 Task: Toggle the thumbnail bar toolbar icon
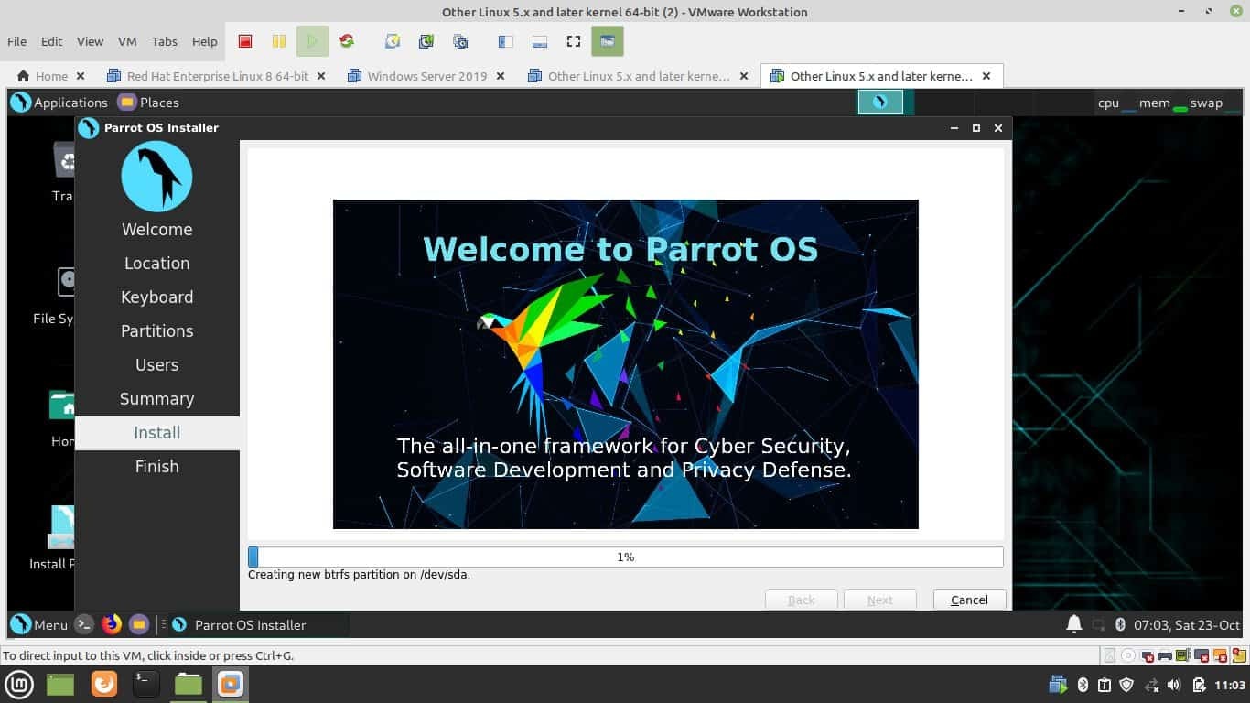(539, 41)
